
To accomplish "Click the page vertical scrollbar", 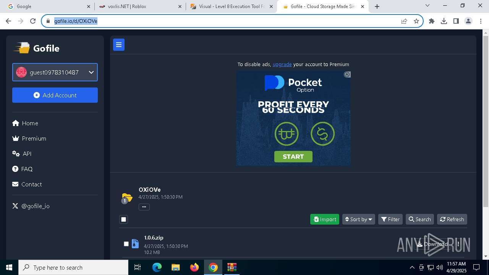I will pyautogui.click(x=486, y=122).
